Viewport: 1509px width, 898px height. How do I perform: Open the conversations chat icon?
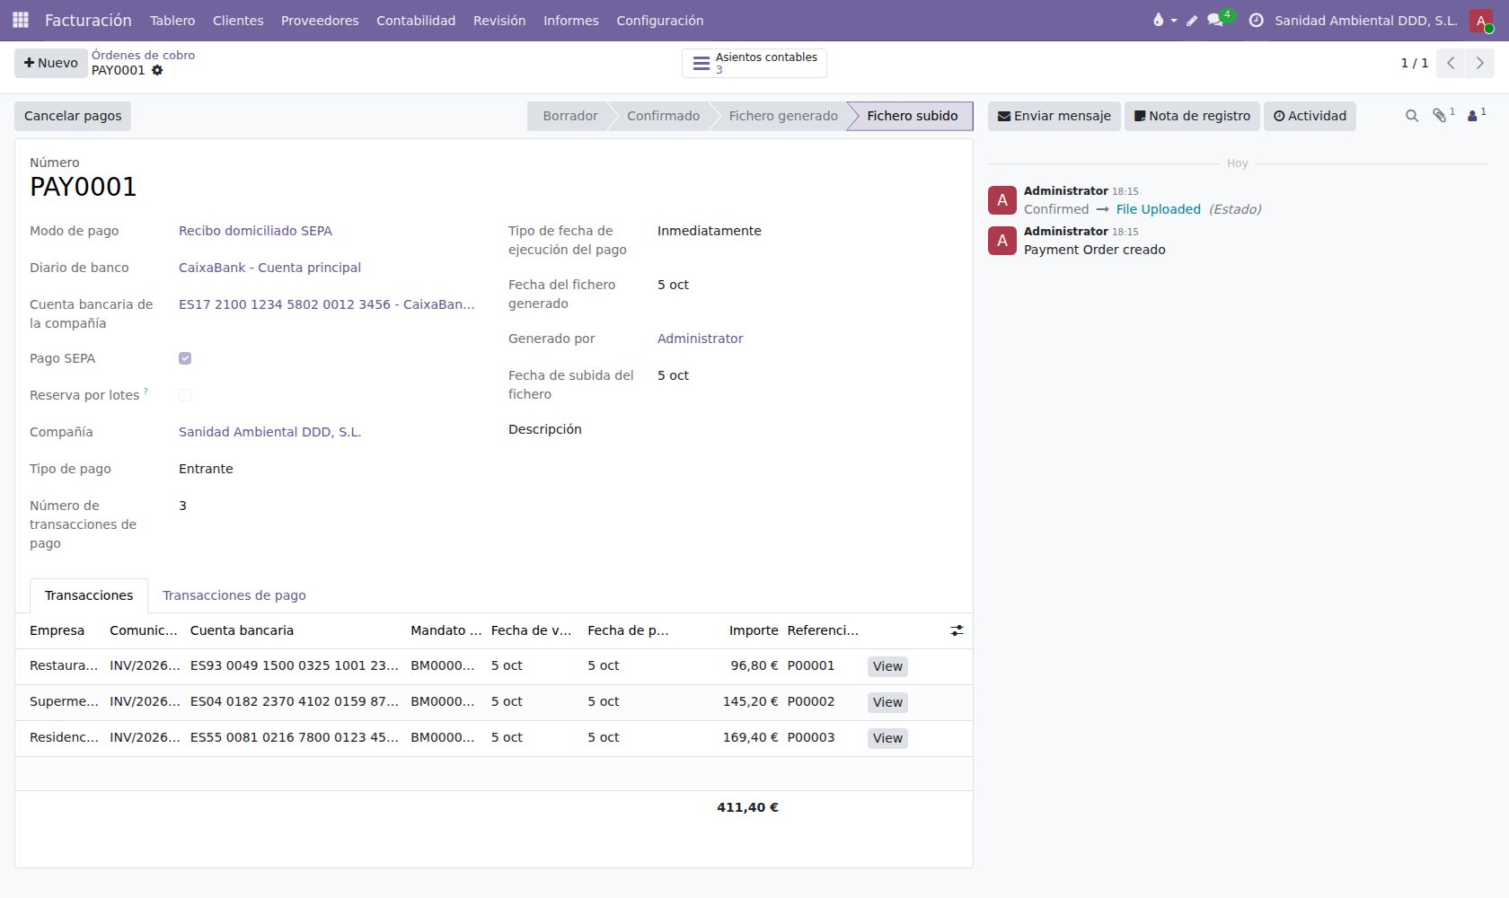click(1215, 20)
